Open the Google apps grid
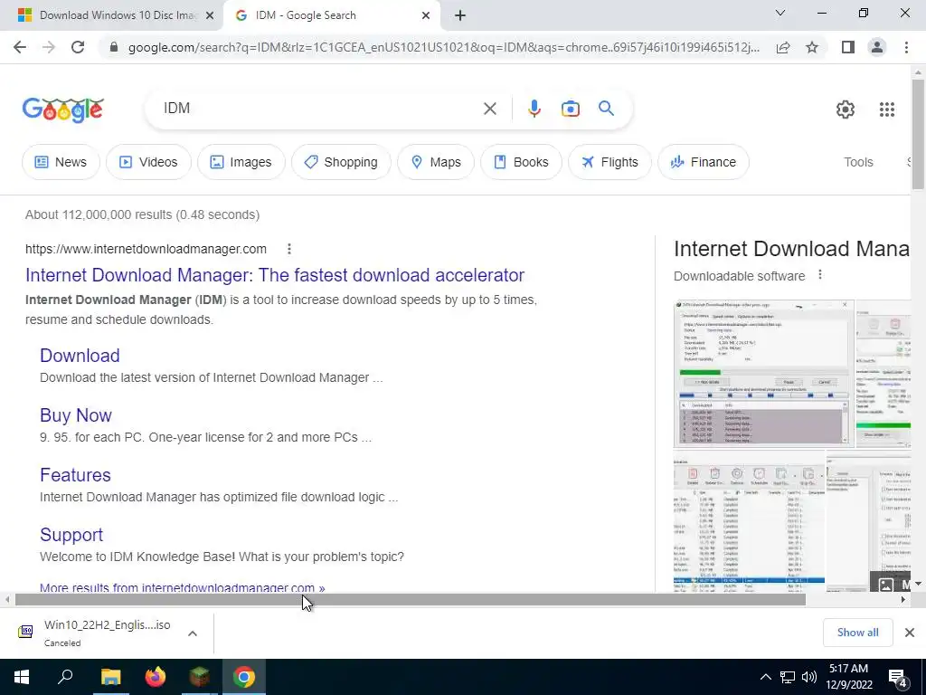The width and height of the screenshot is (926, 695). (886, 109)
